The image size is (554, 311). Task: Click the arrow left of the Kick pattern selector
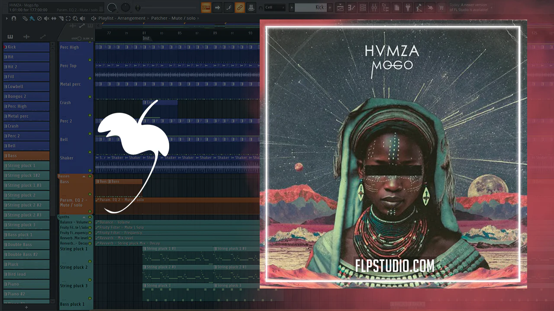tap(292, 7)
